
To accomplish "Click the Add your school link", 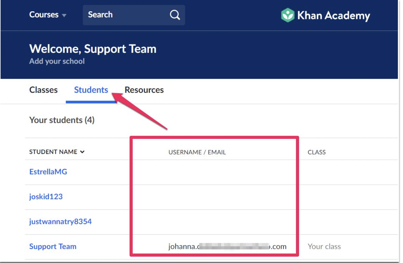I will [57, 61].
